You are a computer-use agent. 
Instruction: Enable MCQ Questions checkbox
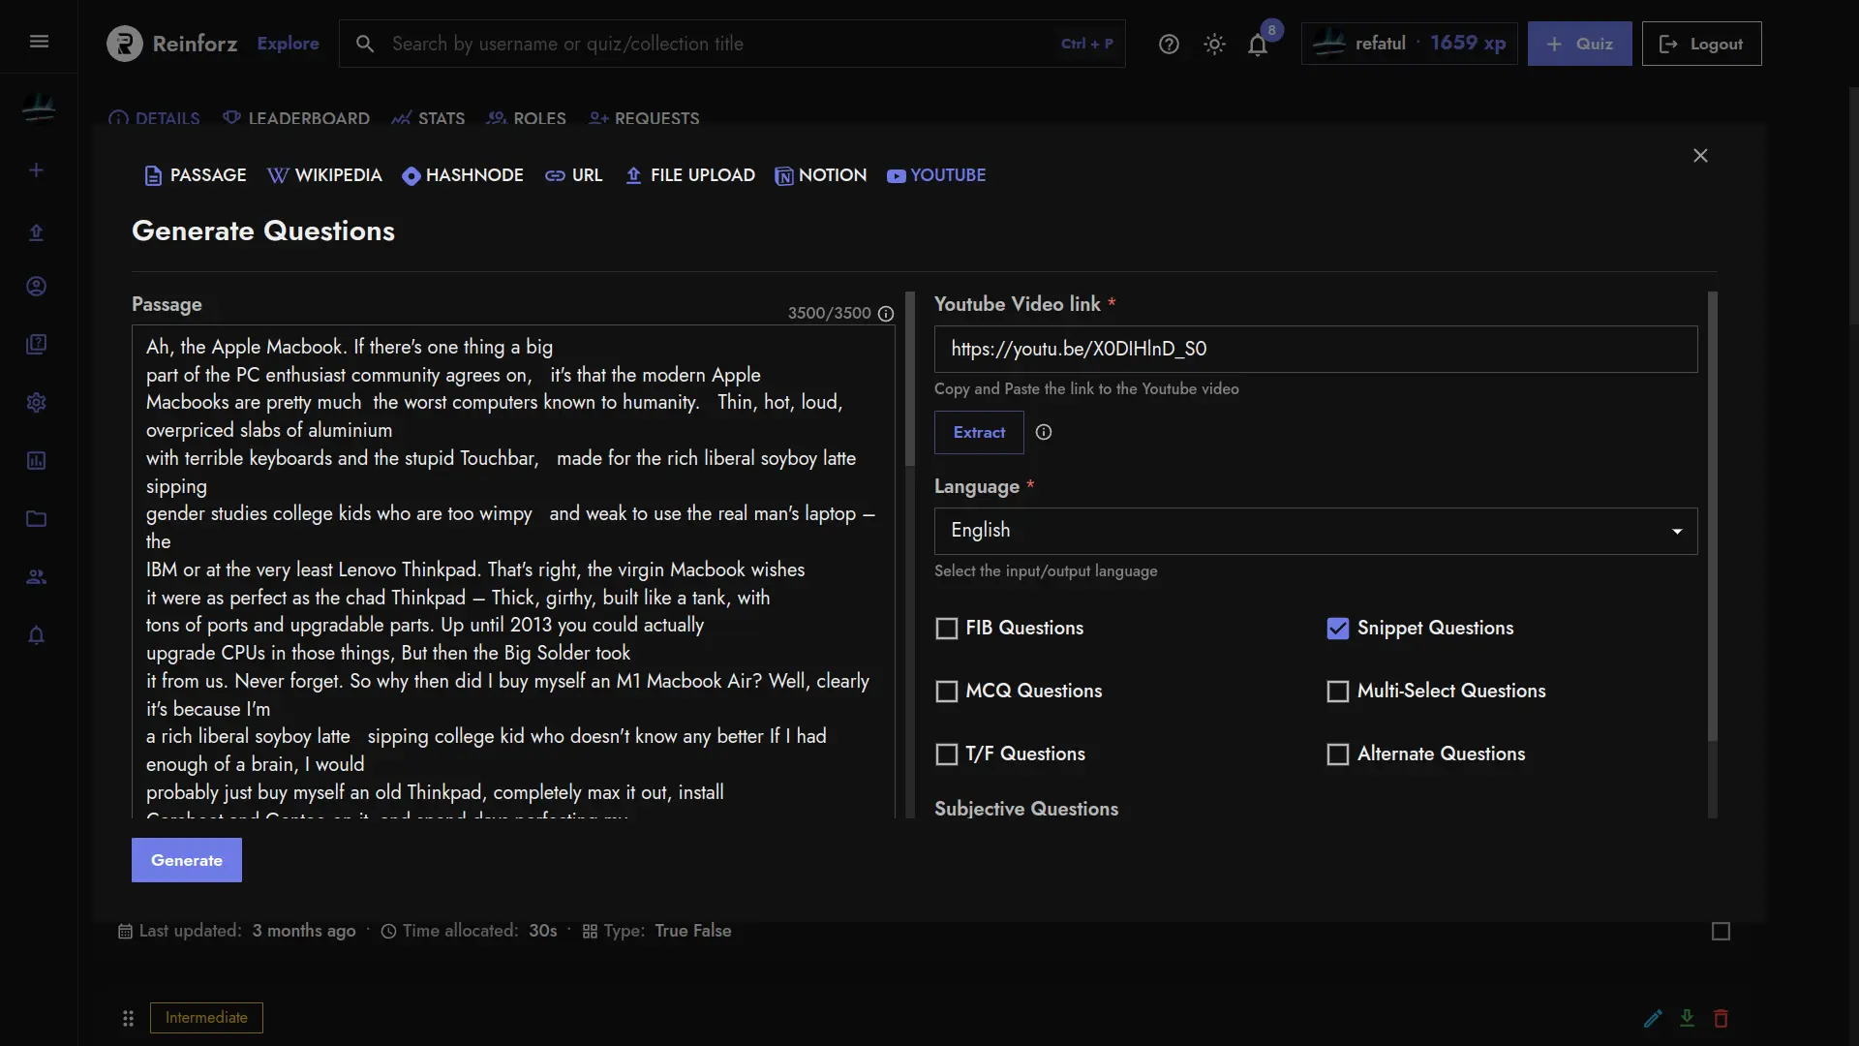click(947, 692)
